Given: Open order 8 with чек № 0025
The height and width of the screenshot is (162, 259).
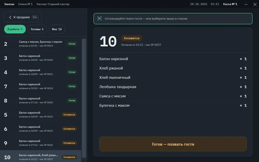Looking at the screenshot, I should [x=40, y=100].
